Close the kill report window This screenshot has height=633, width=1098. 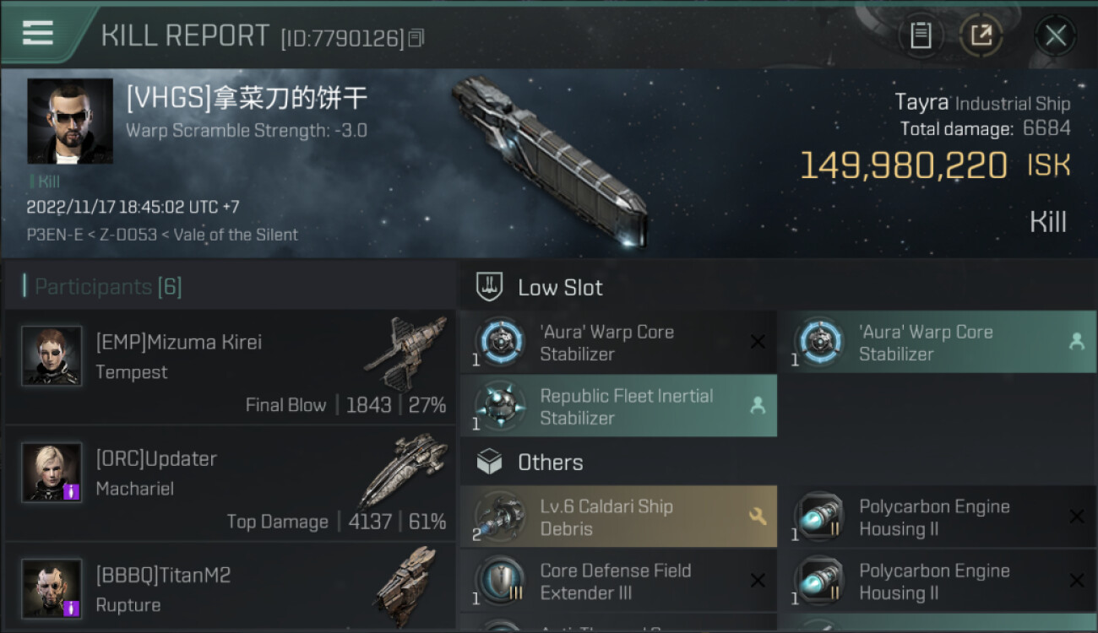1055,35
